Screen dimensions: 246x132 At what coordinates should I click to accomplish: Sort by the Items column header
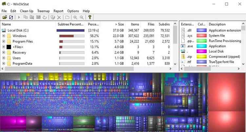pos(133,24)
